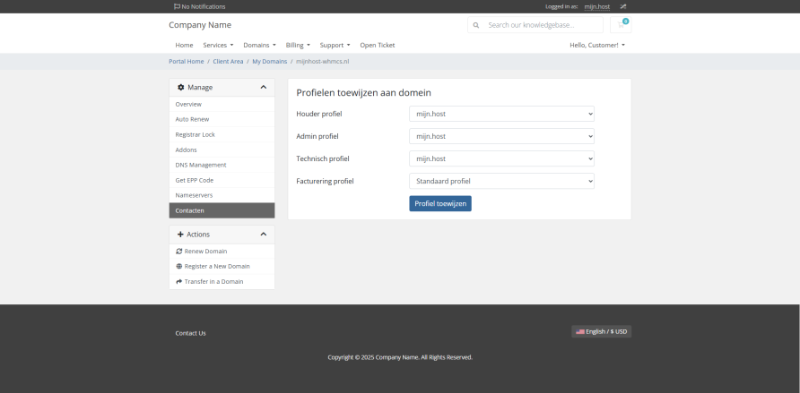Open the Houder profiel dropdown

pyautogui.click(x=501, y=114)
